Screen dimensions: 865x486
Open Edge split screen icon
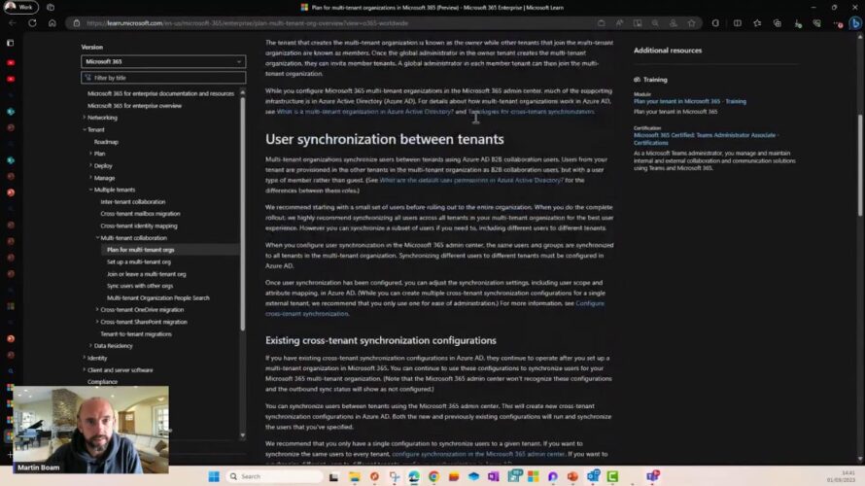(738, 23)
